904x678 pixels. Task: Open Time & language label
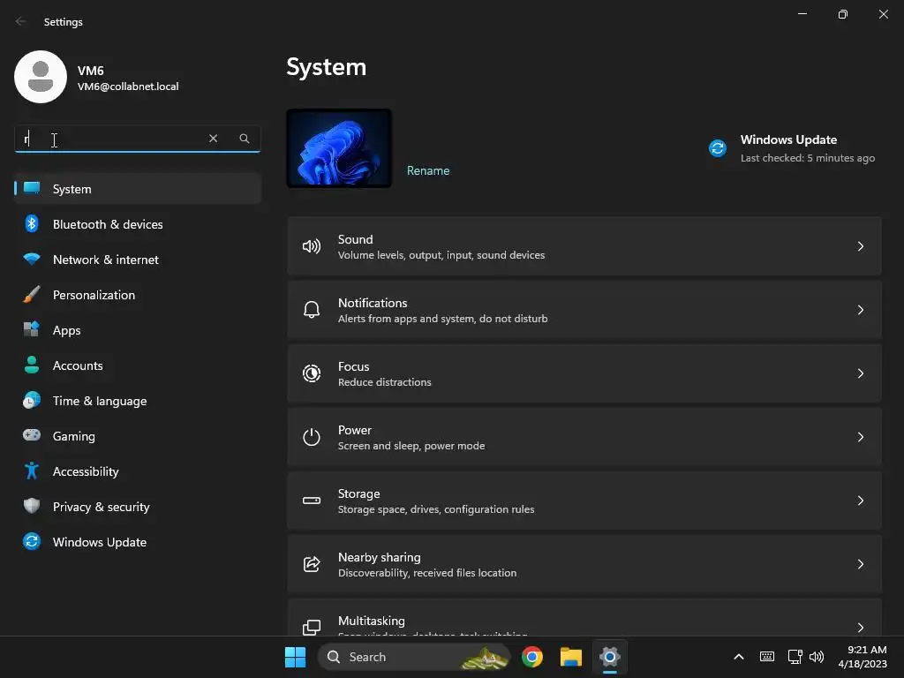click(x=100, y=401)
